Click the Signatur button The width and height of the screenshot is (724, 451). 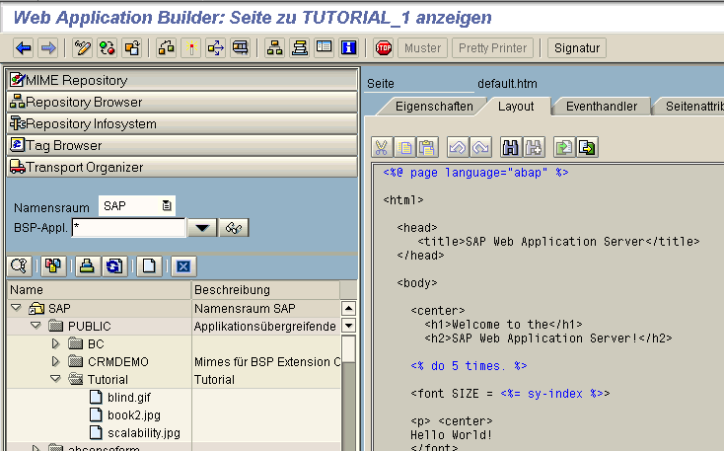577,48
